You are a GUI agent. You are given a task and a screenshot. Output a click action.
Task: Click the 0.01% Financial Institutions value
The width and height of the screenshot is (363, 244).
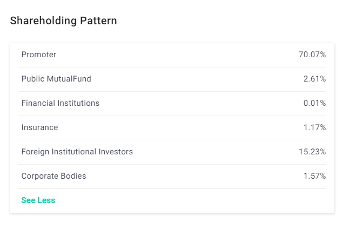pyautogui.click(x=314, y=103)
